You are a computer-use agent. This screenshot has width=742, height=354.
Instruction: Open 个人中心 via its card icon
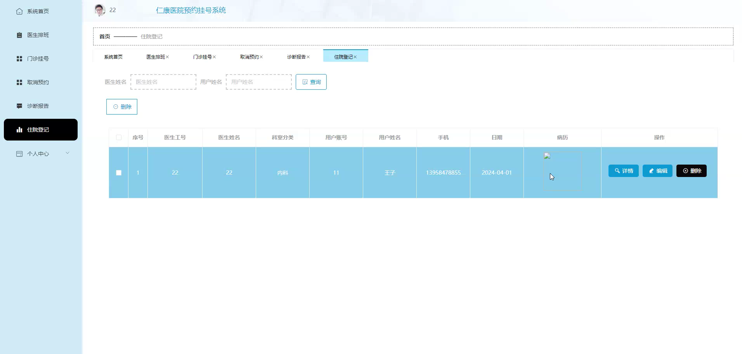19,153
